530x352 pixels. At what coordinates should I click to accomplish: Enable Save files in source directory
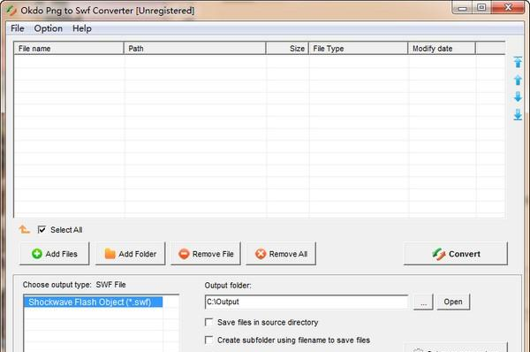[x=208, y=322]
